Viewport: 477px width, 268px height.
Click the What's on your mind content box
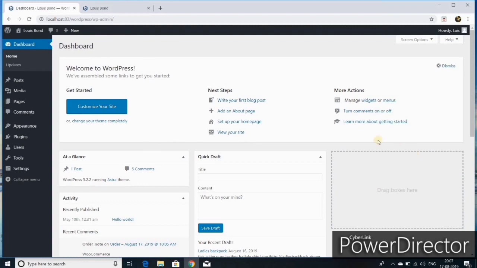pos(260,206)
